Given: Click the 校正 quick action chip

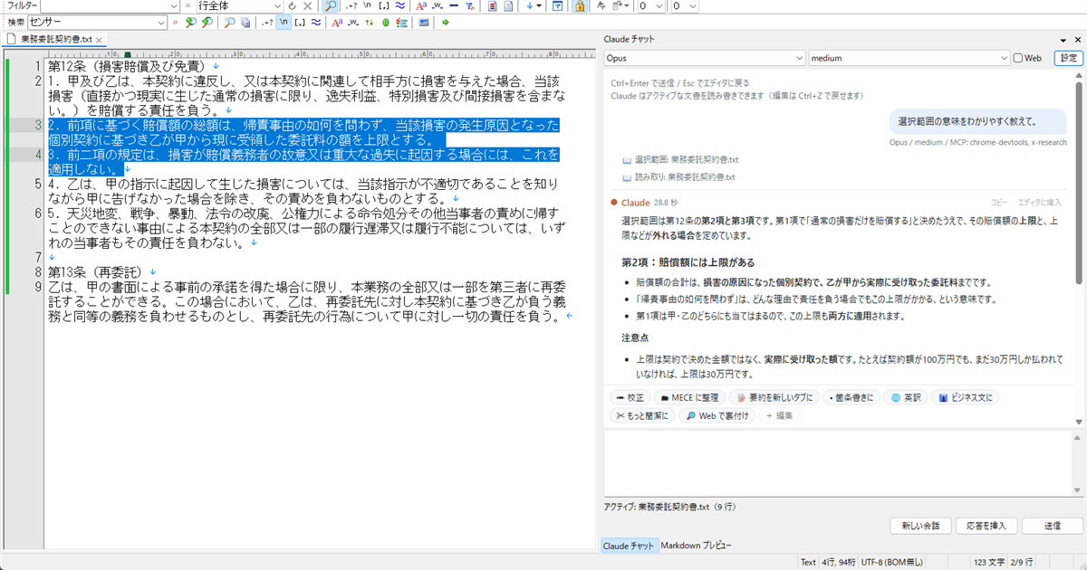Looking at the screenshot, I should click(630, 398).
